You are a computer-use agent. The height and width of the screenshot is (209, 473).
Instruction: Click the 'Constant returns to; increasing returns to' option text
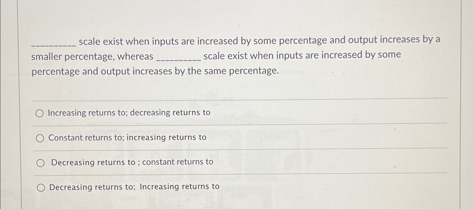pyautogui.click(x=127, y=137)
